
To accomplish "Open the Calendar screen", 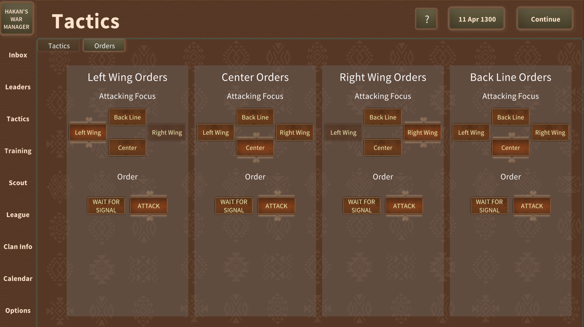I will (18, 278).
